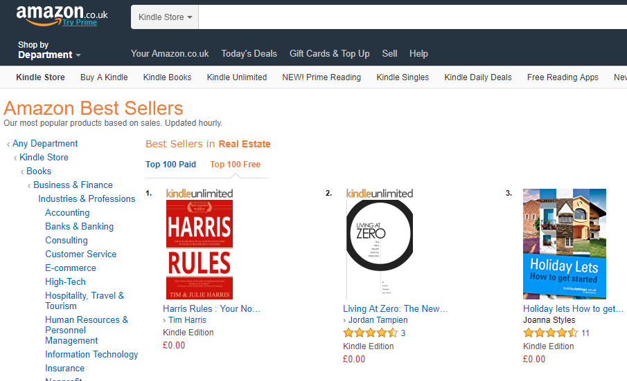627x381 pixels.
Task: Select the Top 100 Free tab
Action: pyautogui.click(x=235, y=165)
